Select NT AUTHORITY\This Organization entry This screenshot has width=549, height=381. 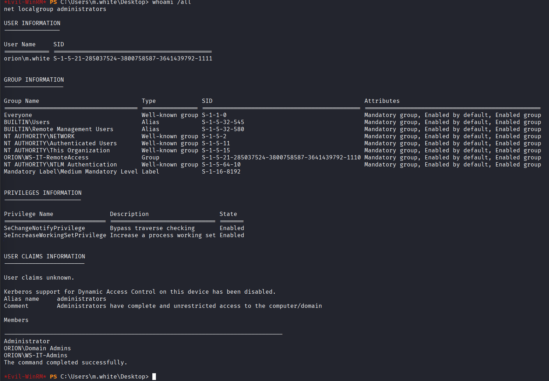(x=57, y=151)
